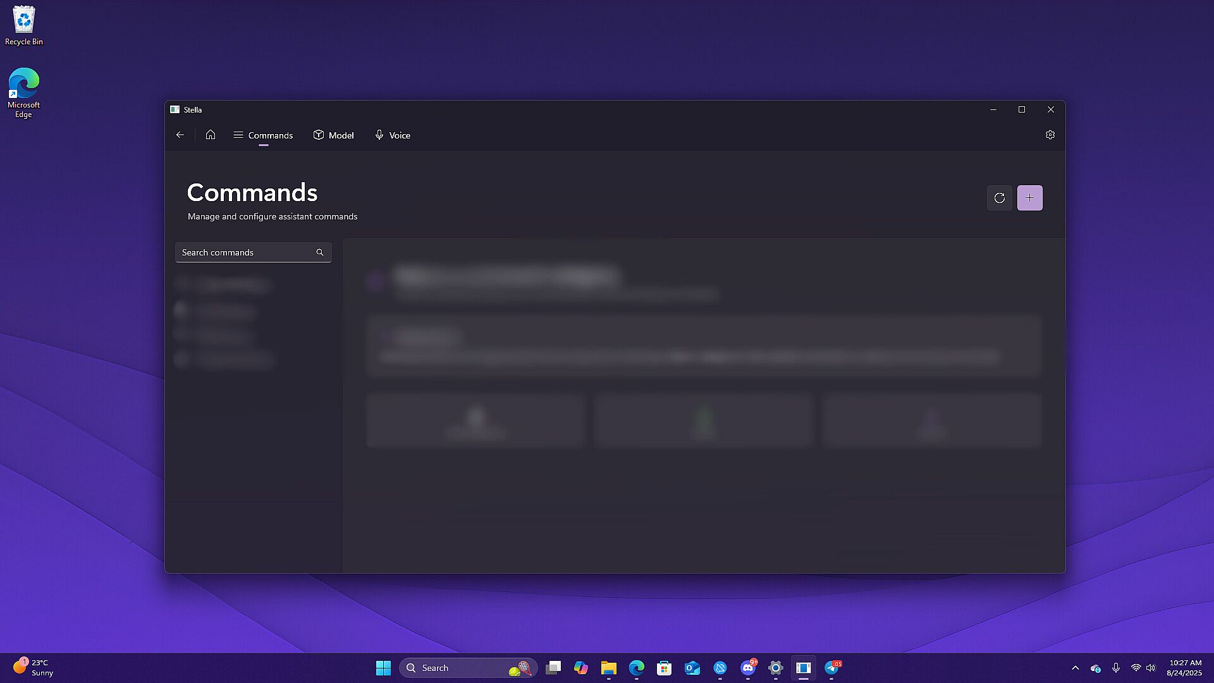Open File Explorer from taskbar
Screen dimensions: 1214x683
pos(609,668)
